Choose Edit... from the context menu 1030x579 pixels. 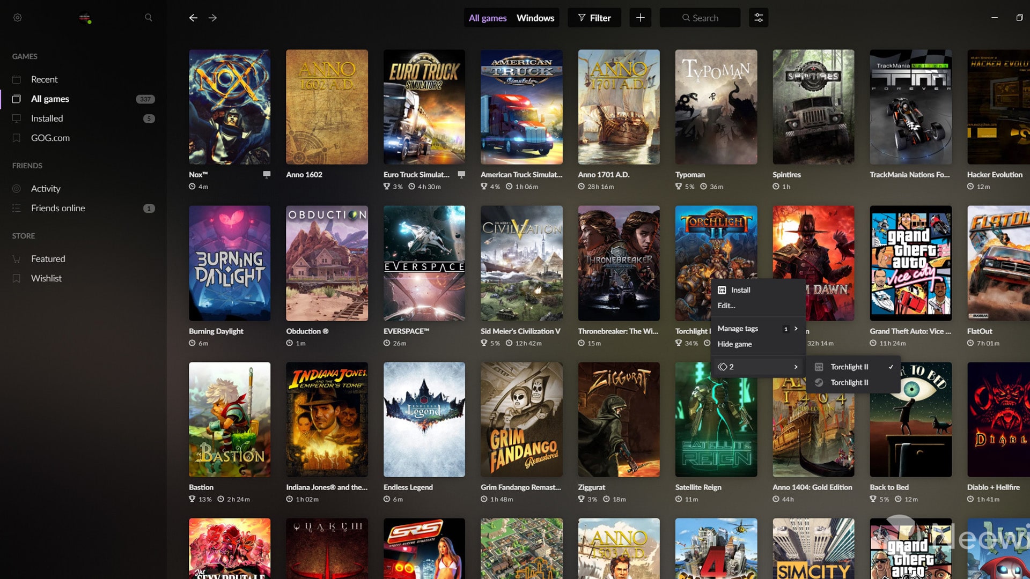tap(757, 306)
